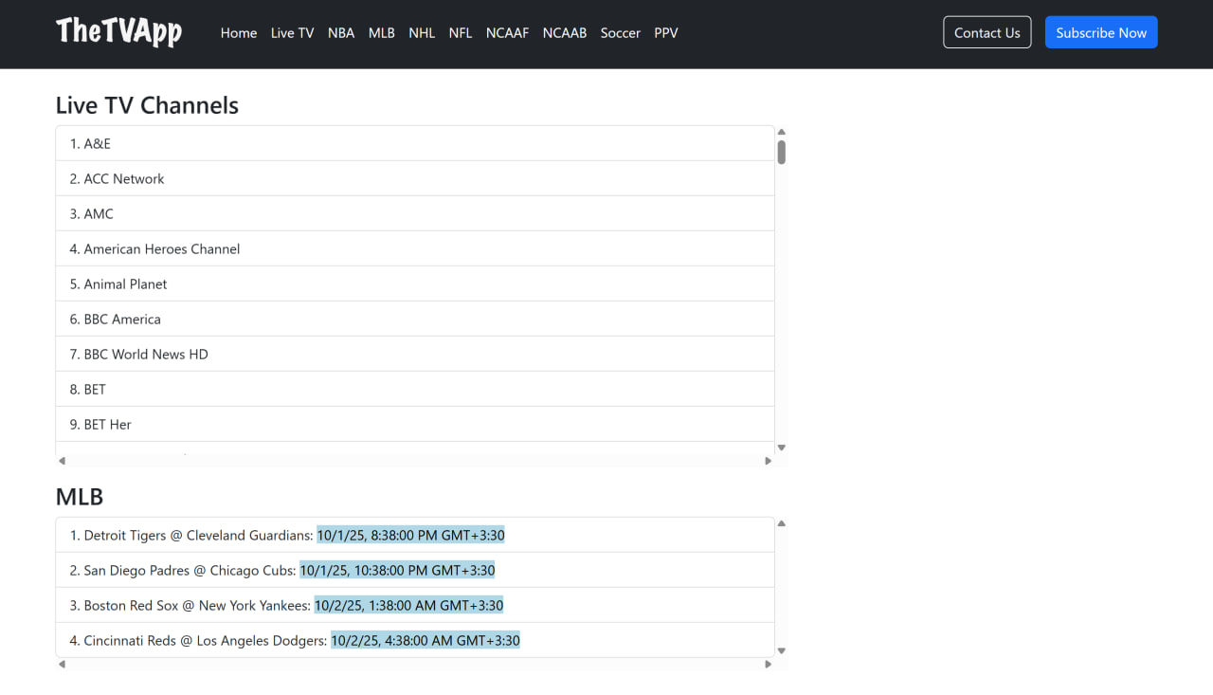1213x695 pixels.
Task: Open the NBA menu item
Action: (340, 33)
